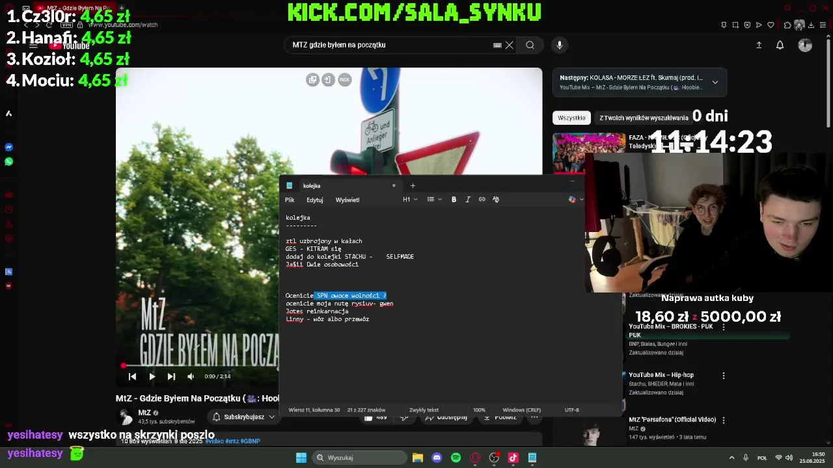The width and height of the screenshot is (833, 468).
Task: Click YouTube search field with MTZ query
Action: click(x=390, y=45)
